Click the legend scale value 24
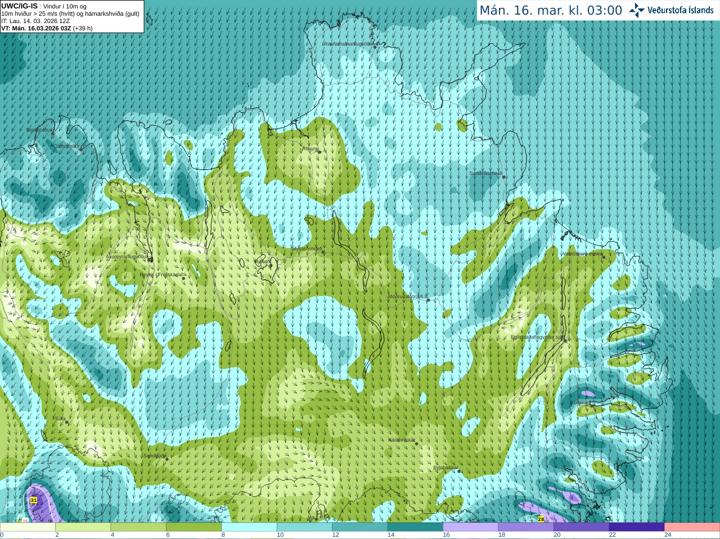This screenshot has height=539, width=720. [668, 535]
